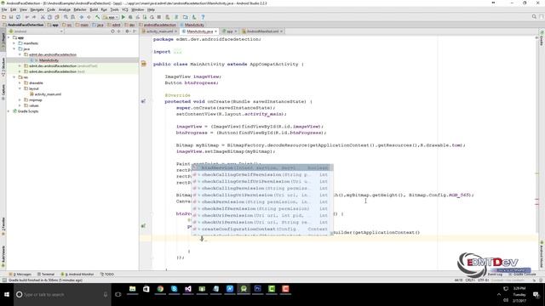The image size is (545, 306).
Task: Open the Android project view dropdown
Action: (36, 31)
